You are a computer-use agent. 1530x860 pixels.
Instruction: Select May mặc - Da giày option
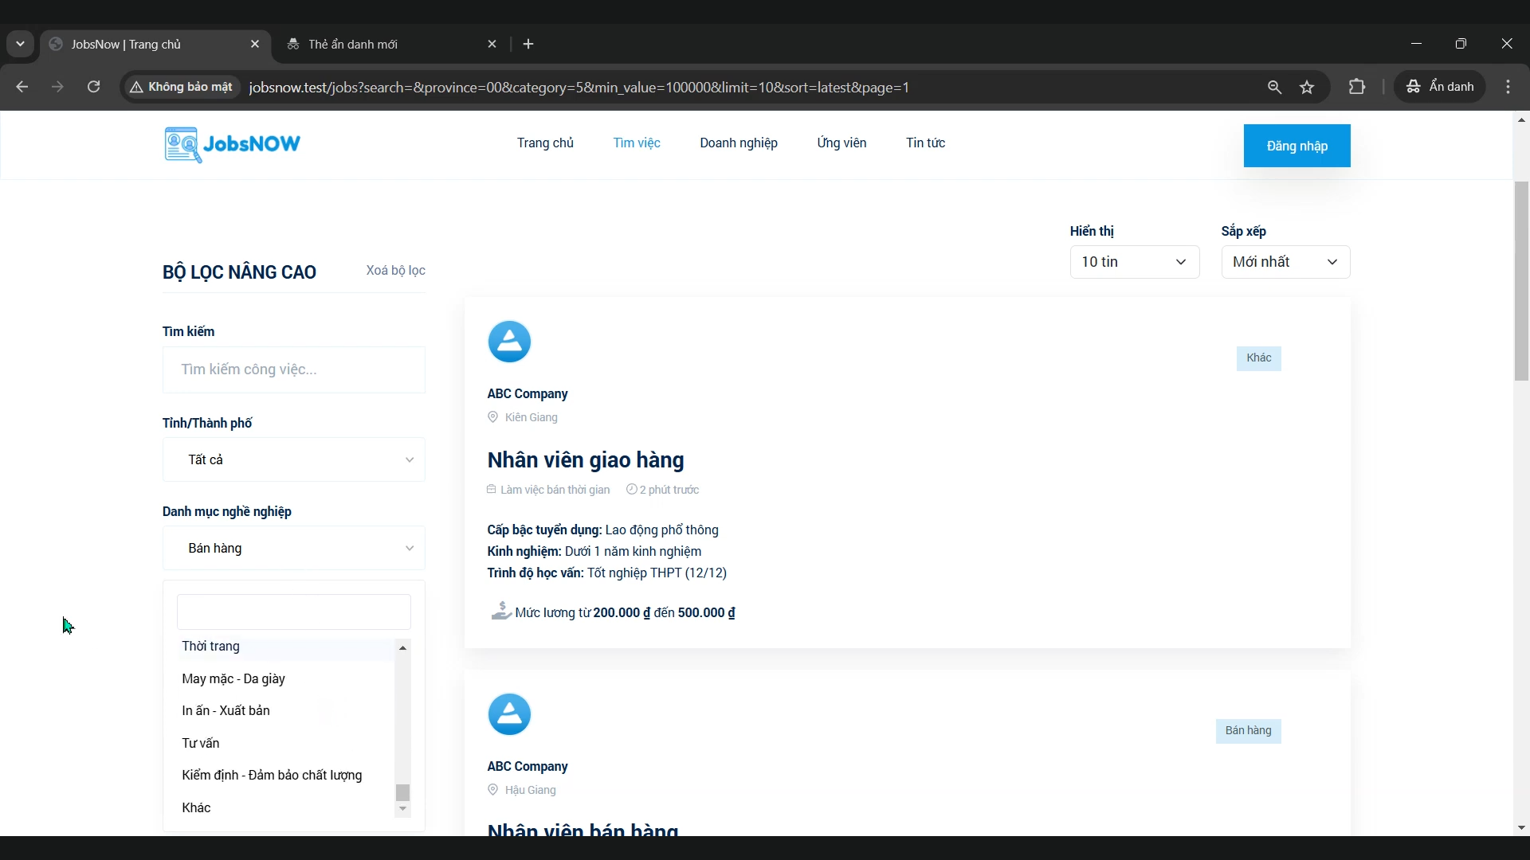pyautogui.click(x=285, y=678)
